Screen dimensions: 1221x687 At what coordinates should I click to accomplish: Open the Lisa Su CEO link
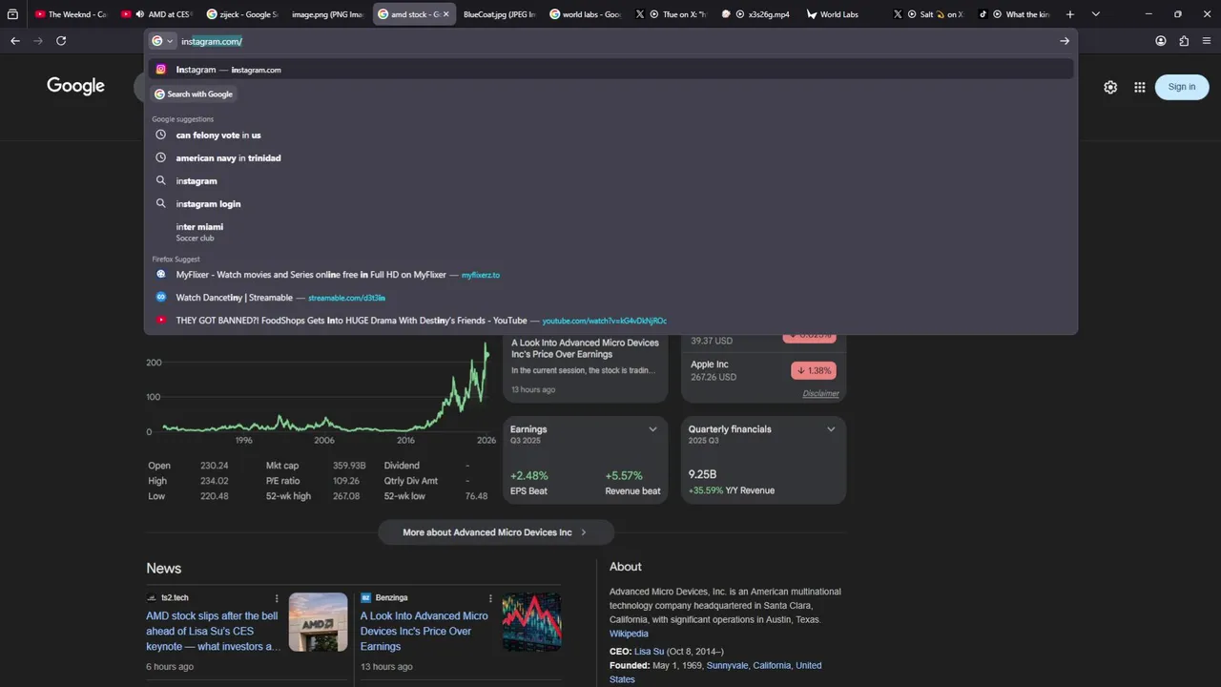click(x=649, y=652)
